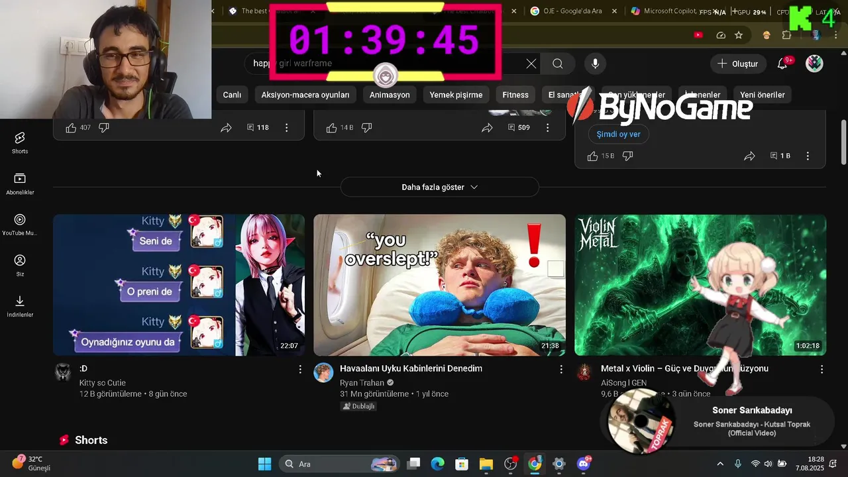Open options menu for ":D" video

click(300, 369)
